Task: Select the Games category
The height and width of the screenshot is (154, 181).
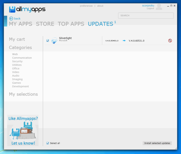Action: (17, 83)
